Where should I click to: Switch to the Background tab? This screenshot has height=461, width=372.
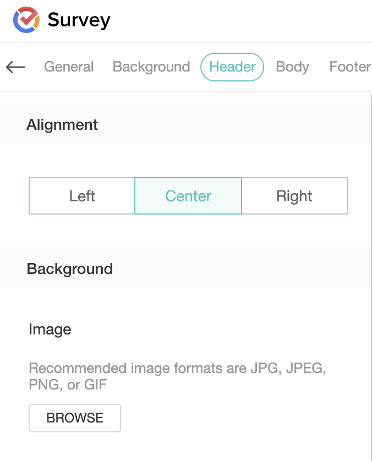(151, 67)
